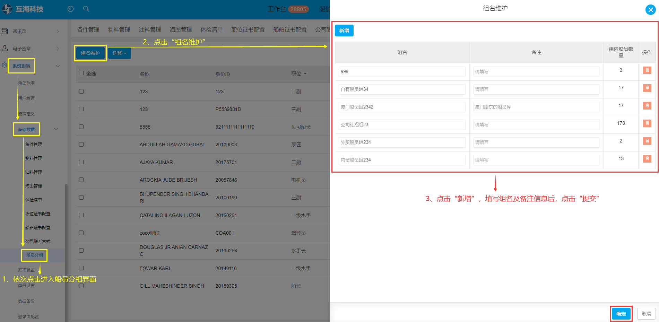Switch to the 油料管理 tab

[150, 30]
